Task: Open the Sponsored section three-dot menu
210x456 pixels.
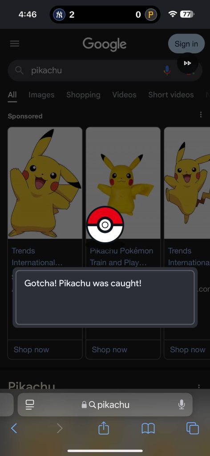Action: coord(201,115)
